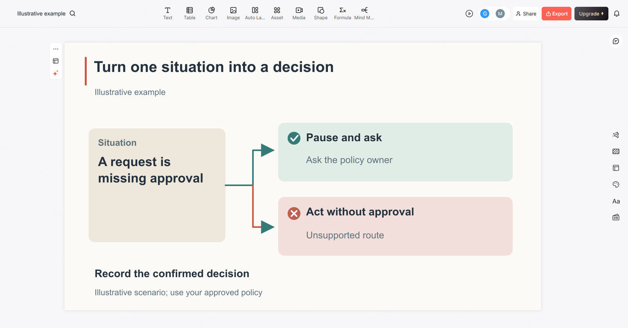Viewport: 628px width, 328px height.
Task: Select the "Illustrative example" subtitle on the slide
Action: click(x=130, y=92)
